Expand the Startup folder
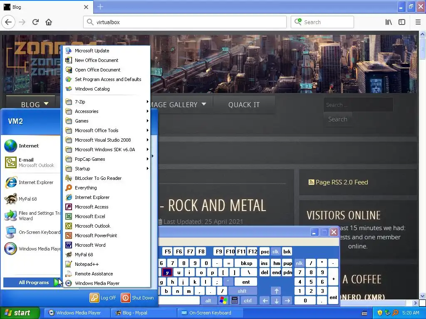The height and width of the screenshot is (319, 426). 106,169
